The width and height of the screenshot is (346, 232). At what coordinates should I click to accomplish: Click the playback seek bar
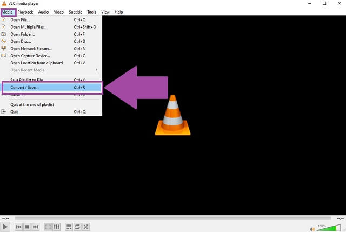point(173,218)
